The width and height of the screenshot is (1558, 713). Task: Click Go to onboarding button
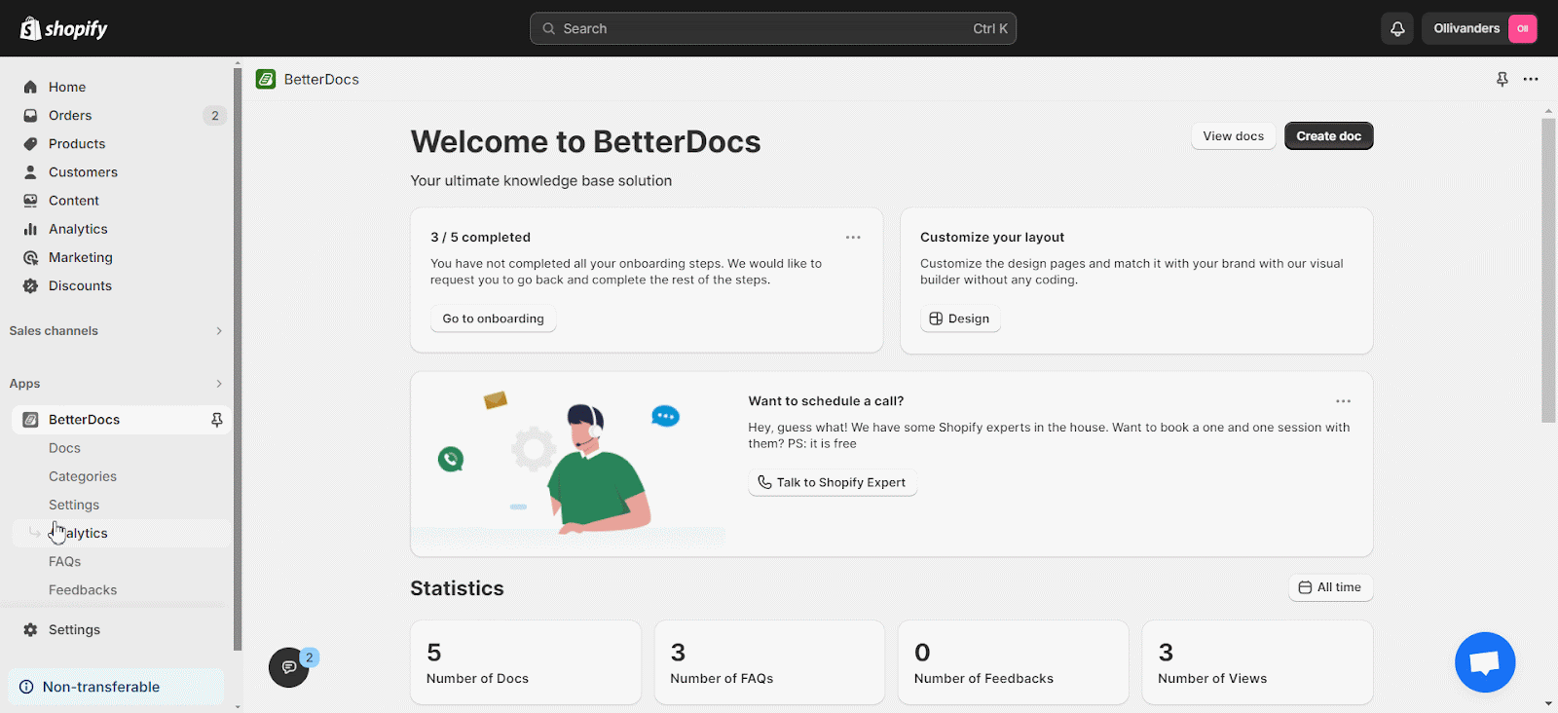pyautogui.click(x=493, y=319)
